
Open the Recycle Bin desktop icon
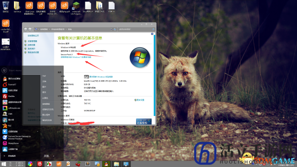coord(6,7)
